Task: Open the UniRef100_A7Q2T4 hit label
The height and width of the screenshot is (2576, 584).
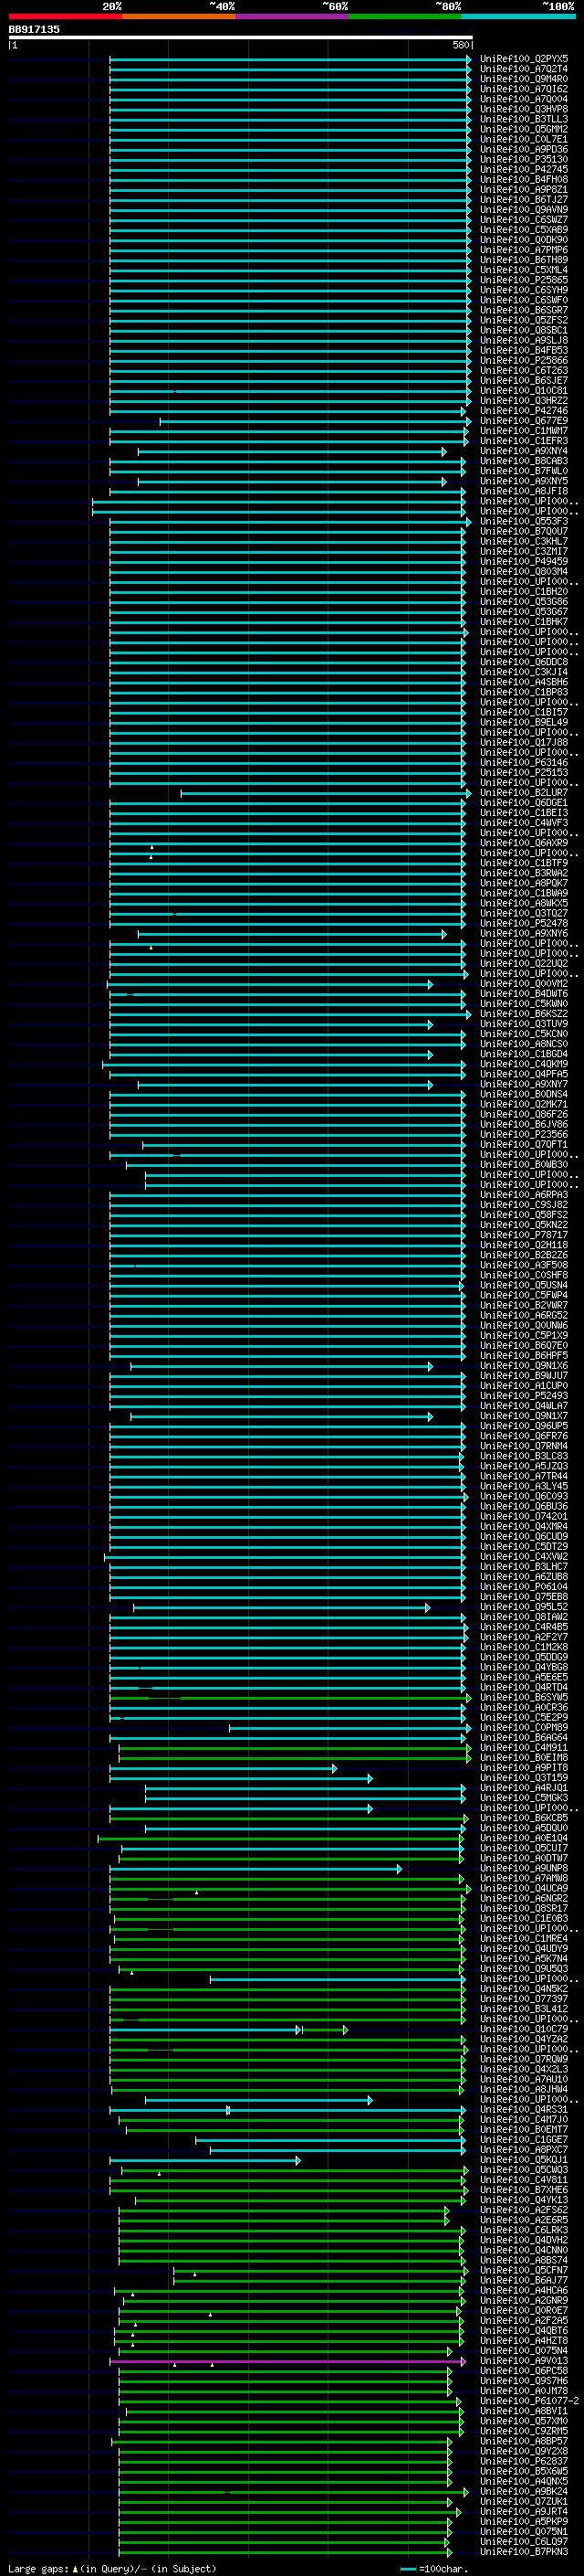Action: (x=524, y=69)
